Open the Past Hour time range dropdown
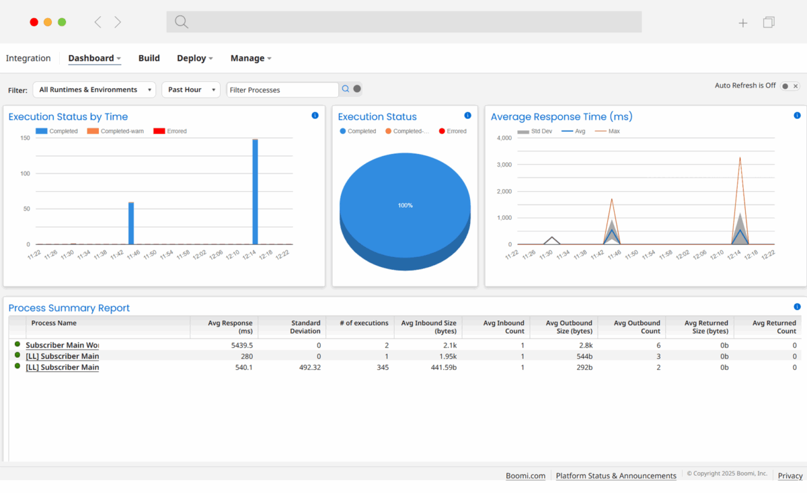 click(x=190, y=89)
